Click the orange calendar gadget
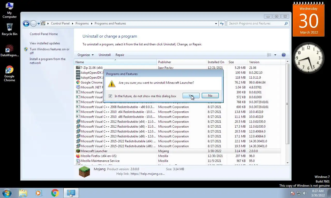Screen dimensions: 331x198 pos(309,20)
